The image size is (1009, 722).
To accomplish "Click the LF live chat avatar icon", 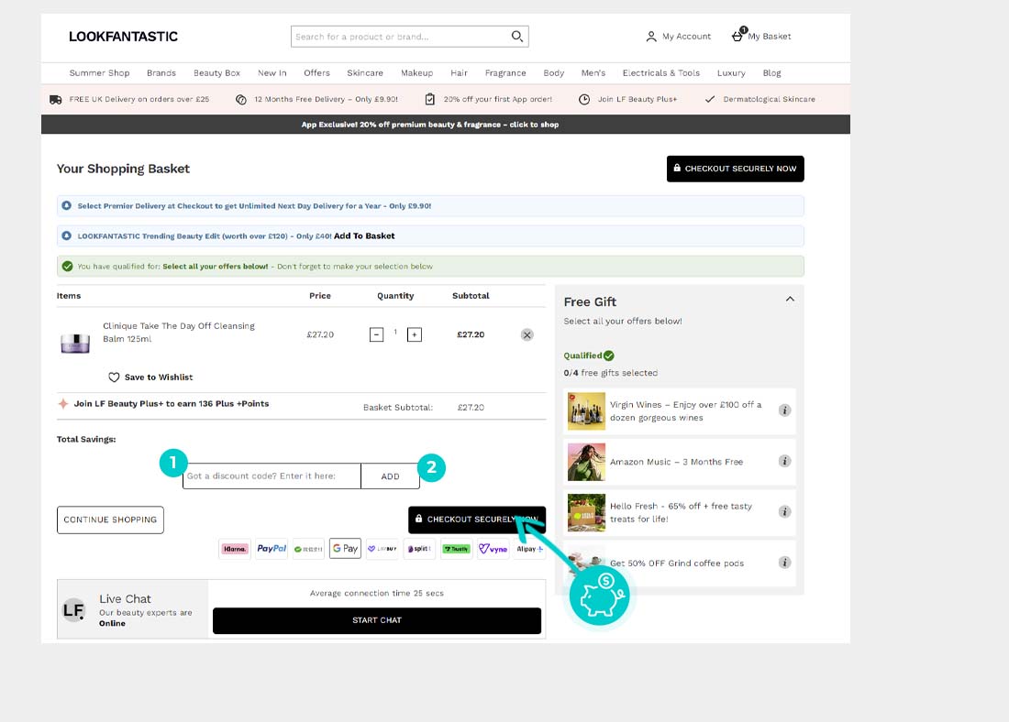I will (74, 609).
